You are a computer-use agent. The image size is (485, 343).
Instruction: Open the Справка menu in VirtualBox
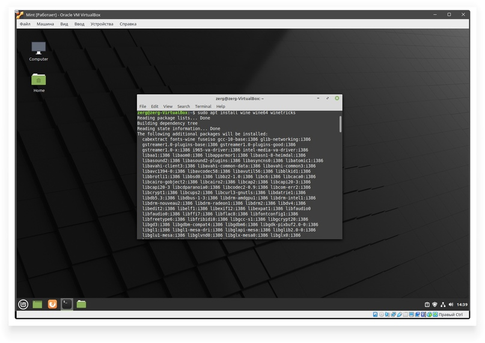click(x=128, y=24)
